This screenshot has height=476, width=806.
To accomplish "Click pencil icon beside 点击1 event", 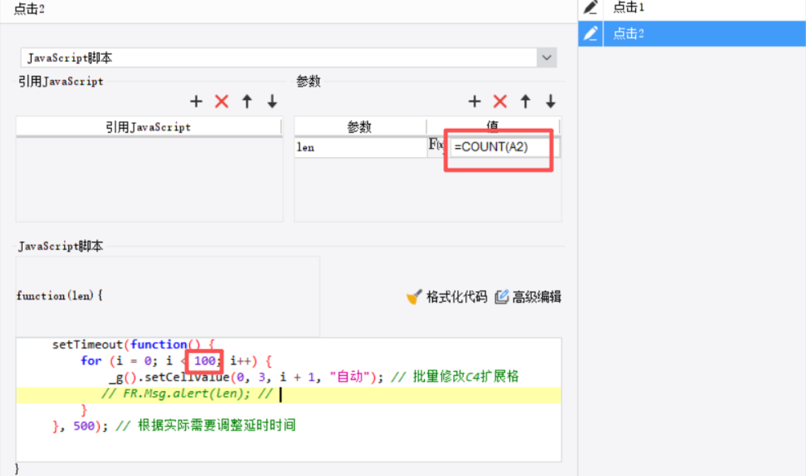I will (591, 8).
